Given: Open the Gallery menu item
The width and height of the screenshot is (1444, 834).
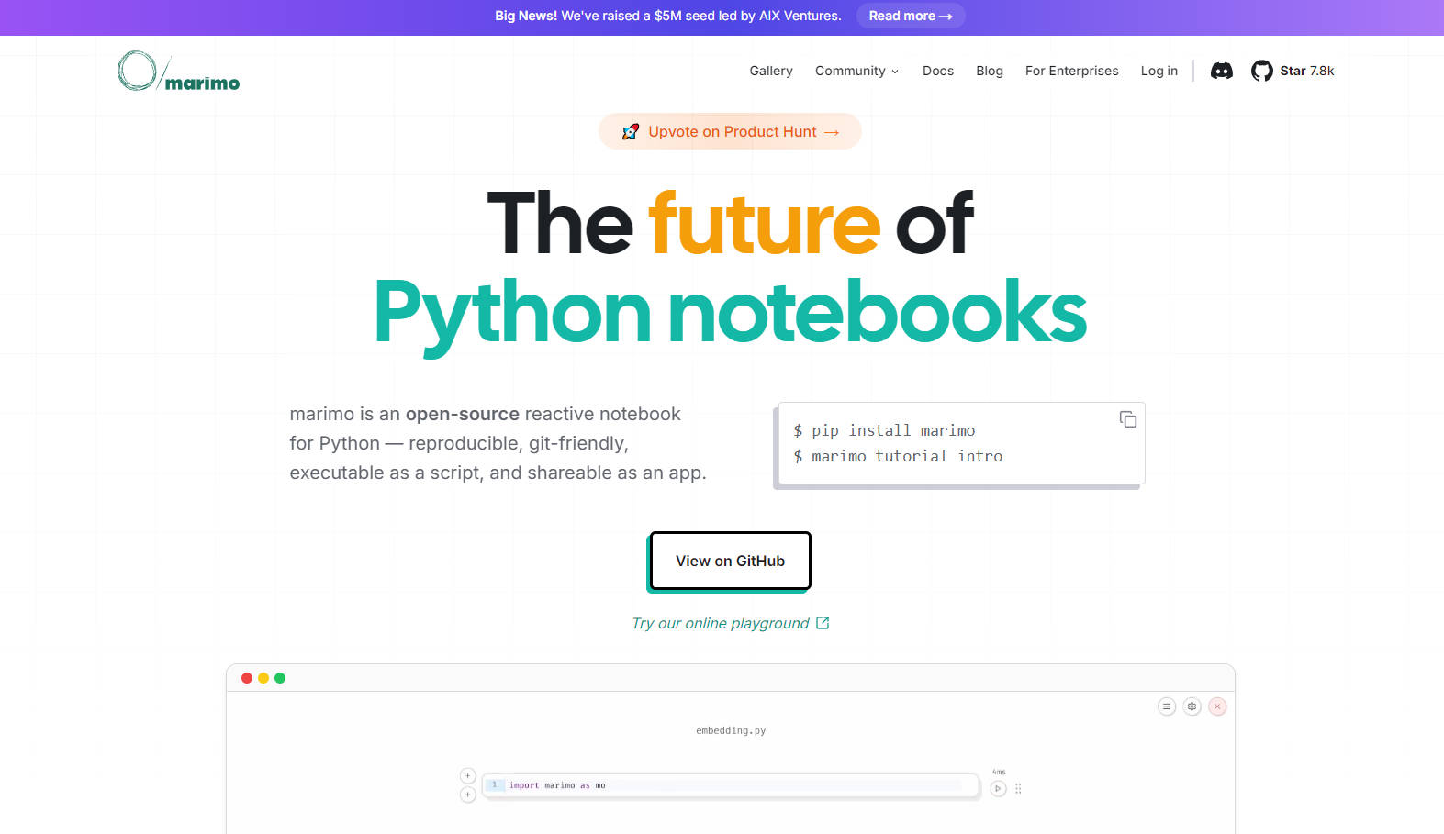Looking at the screenshot, I should click(x=771, y=71).
